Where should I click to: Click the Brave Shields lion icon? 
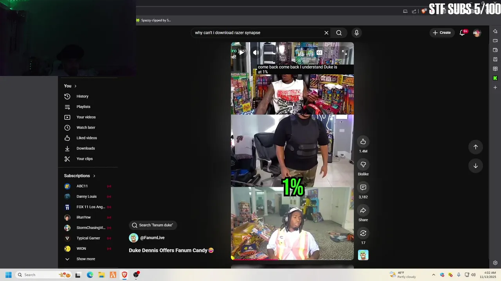coord(424,11)
